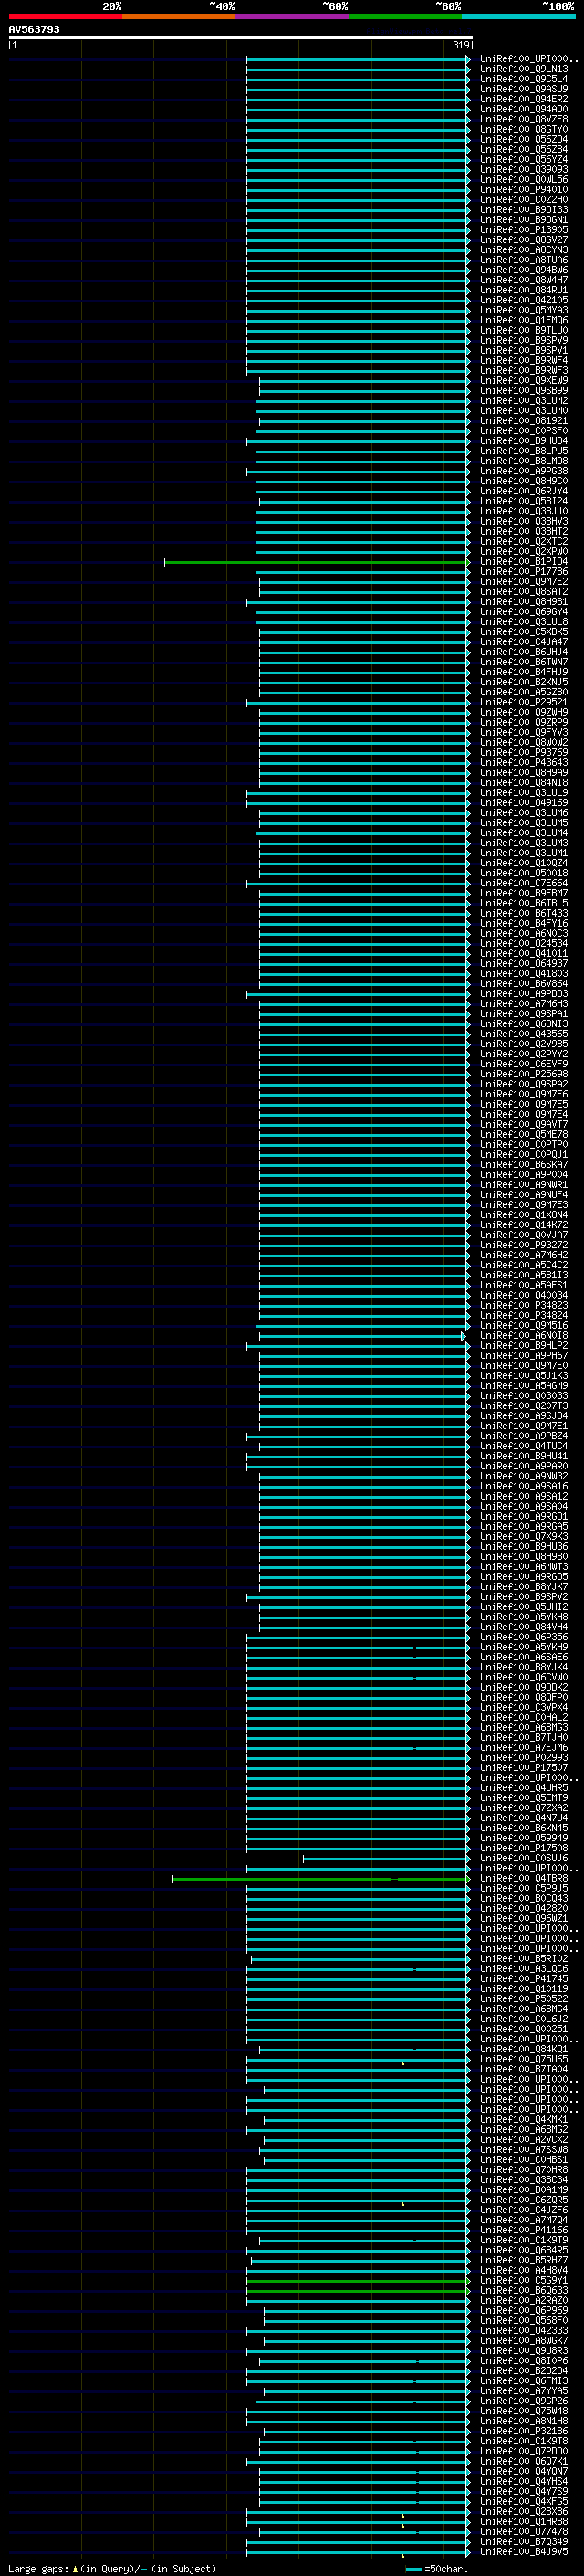Click the =50char. scale legend
Screen dimensions: 584x2576
(x=438, y=2569)
